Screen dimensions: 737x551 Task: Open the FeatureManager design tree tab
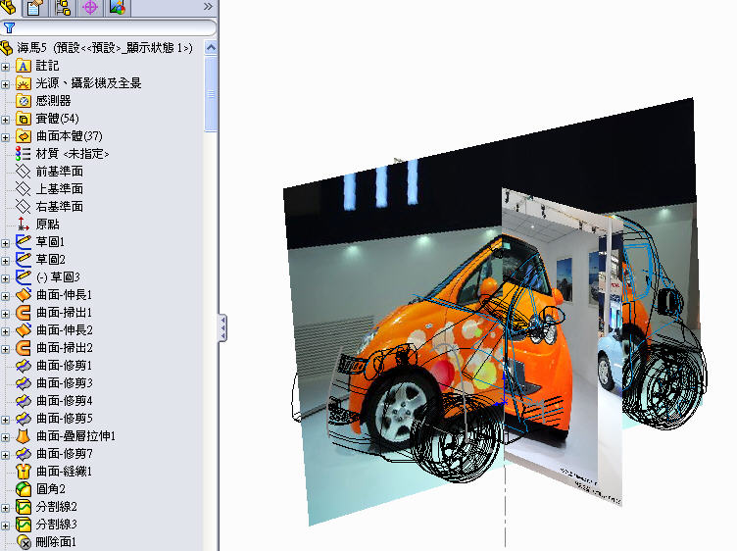(x=8, y=7)
